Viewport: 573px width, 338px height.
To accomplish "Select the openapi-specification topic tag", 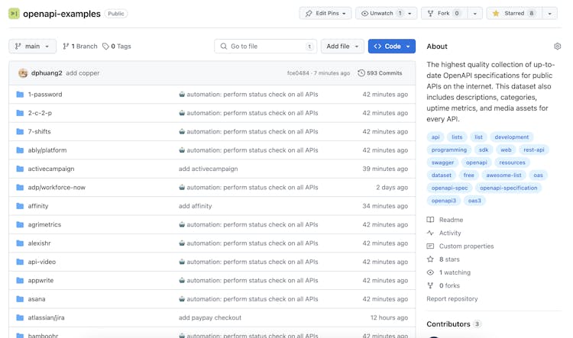I will [508, 188].
